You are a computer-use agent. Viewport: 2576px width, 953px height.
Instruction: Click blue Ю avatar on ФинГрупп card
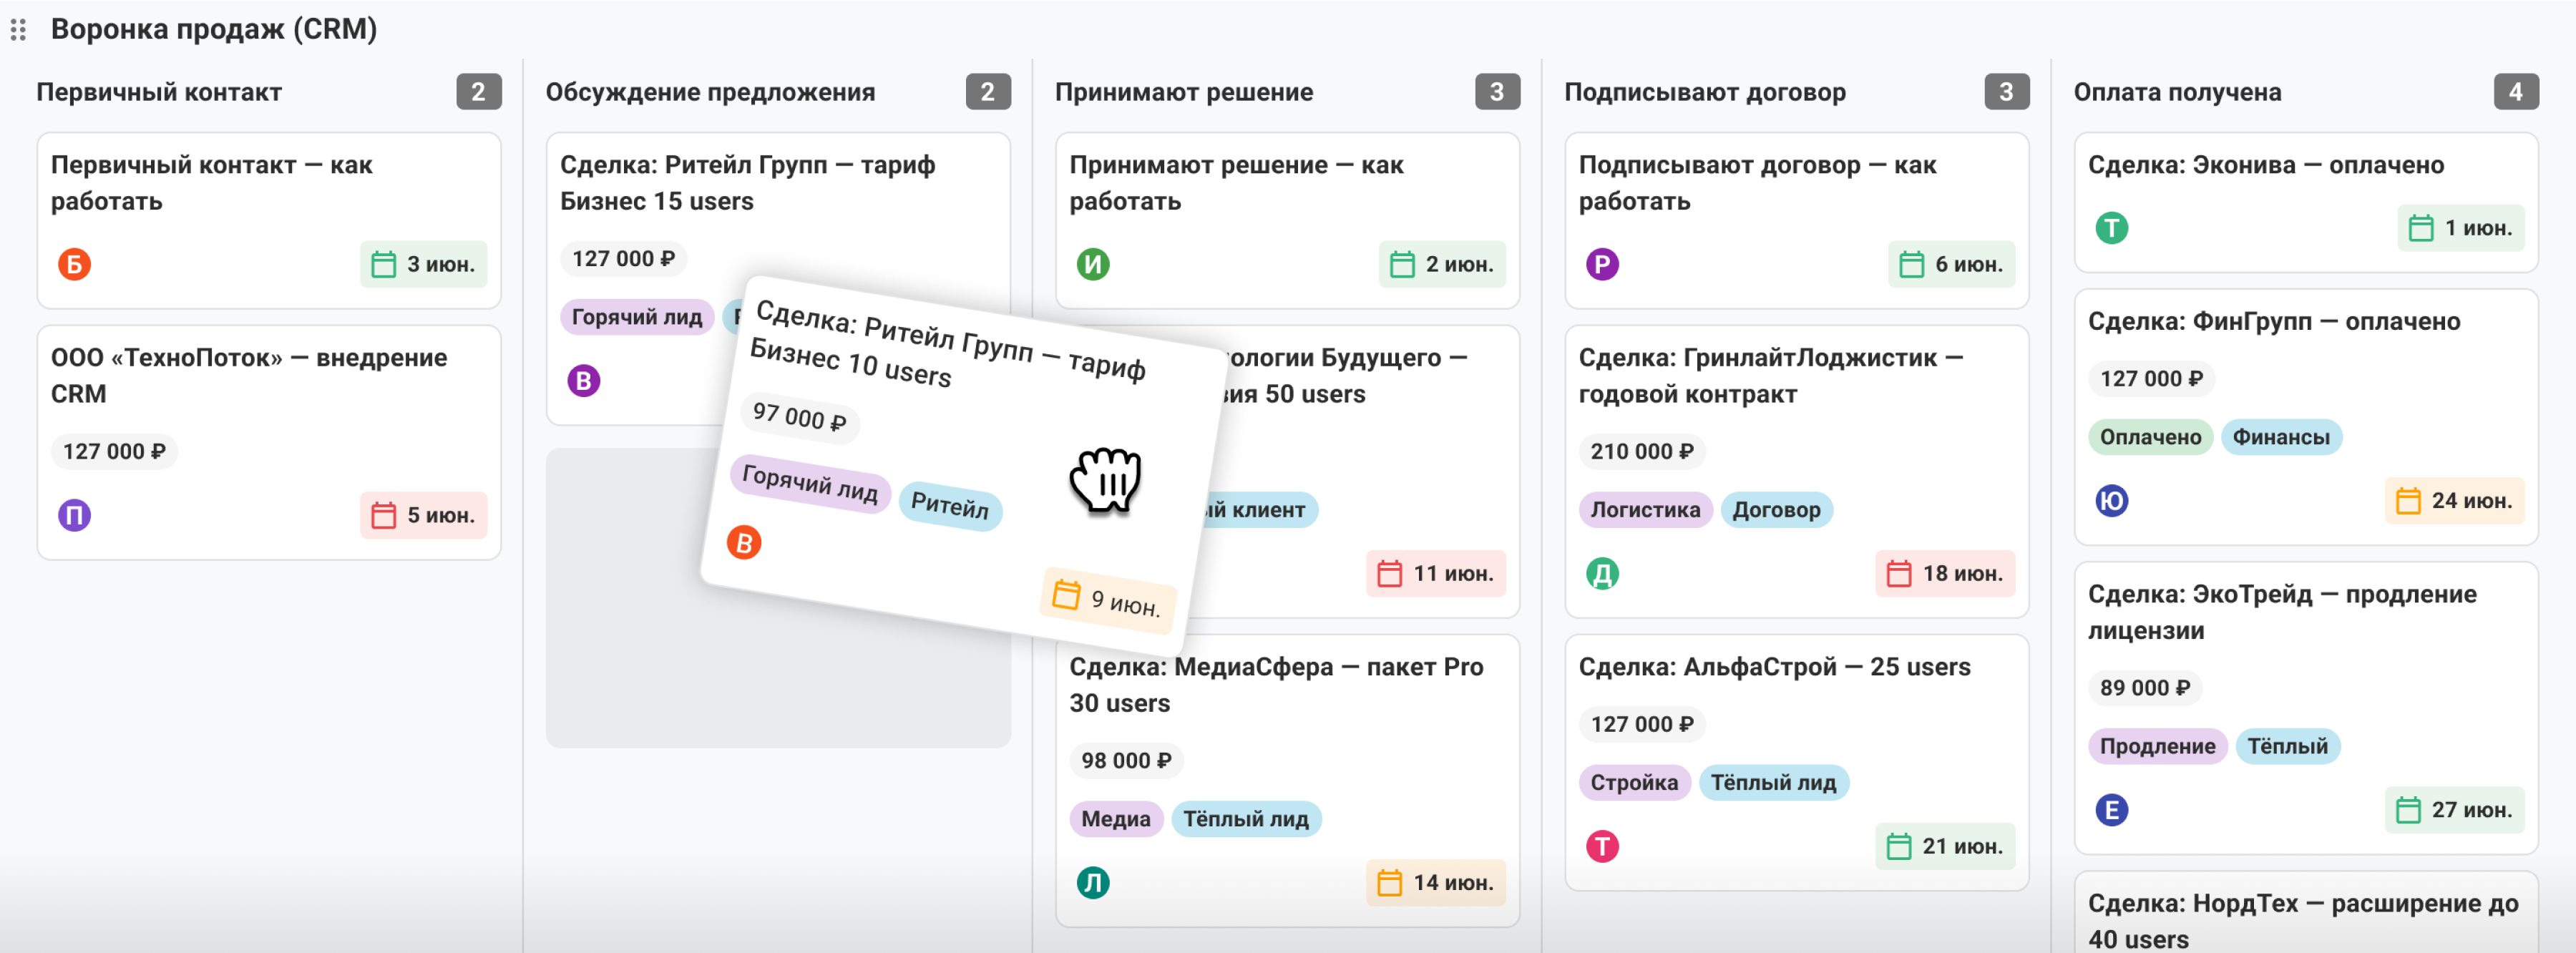click(2112, 500)
